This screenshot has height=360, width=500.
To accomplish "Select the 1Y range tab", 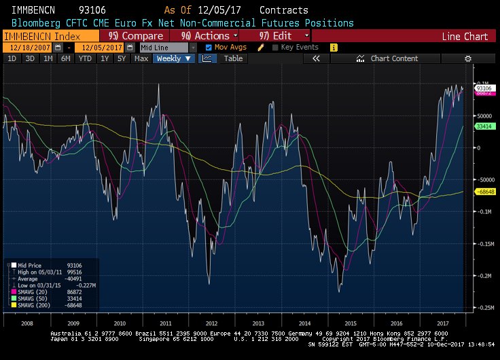I will [x=105, y=58].
